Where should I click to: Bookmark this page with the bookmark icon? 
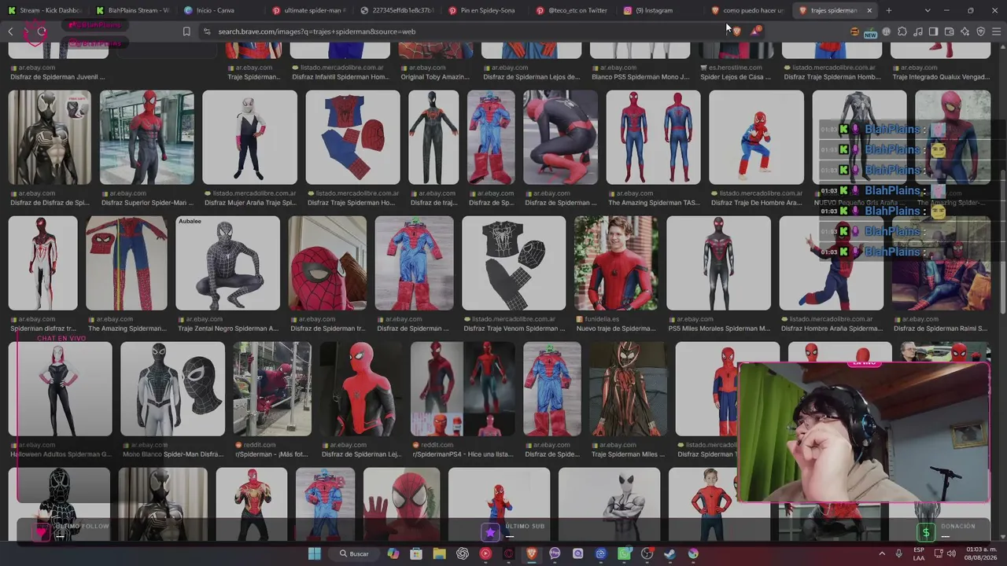186,31
